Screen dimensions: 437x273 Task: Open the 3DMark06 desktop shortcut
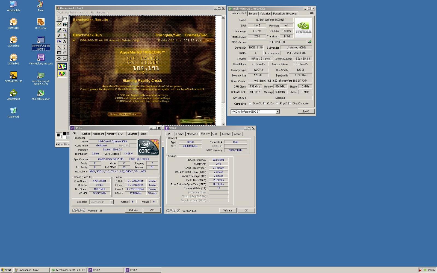pyautogui.click(x=13, y=59)
